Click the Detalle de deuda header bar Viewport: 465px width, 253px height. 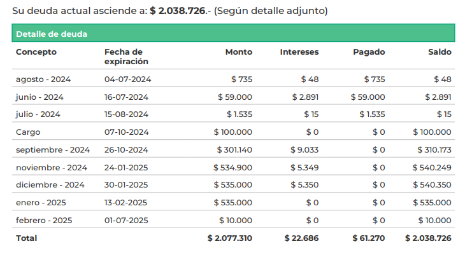pyautogui.click(x=233, y=33)
